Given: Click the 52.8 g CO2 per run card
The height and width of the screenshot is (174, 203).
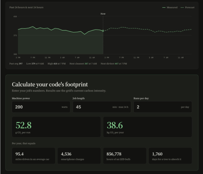Looking at the screenshot, I should point(56,127).
